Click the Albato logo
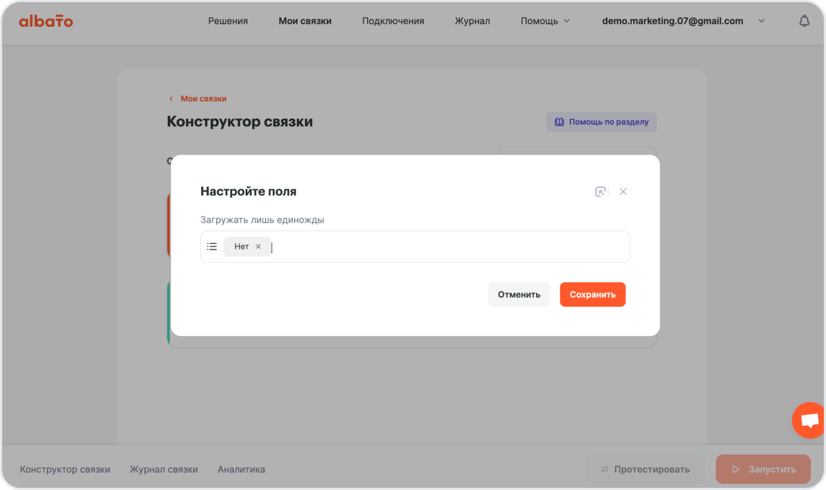The image size is (826, 490). (46, 21)
